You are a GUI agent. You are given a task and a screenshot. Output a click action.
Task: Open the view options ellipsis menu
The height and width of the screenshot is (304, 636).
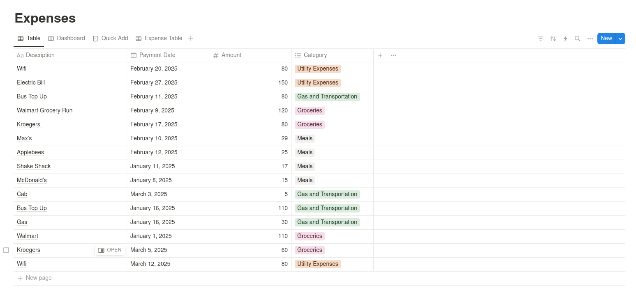pos(590,38)
